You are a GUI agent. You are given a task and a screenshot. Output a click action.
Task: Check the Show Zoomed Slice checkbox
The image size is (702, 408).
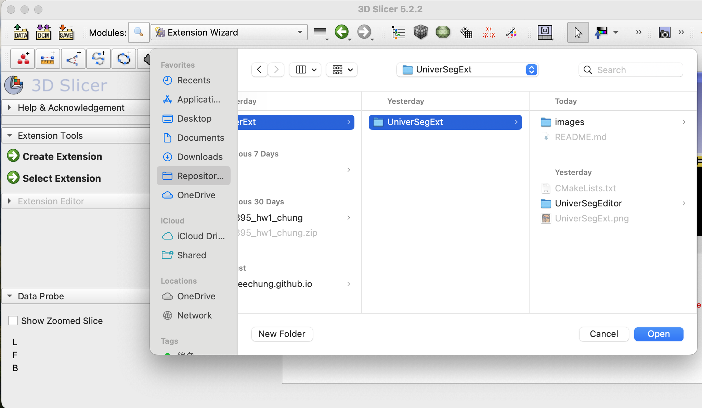coord(13,321)
